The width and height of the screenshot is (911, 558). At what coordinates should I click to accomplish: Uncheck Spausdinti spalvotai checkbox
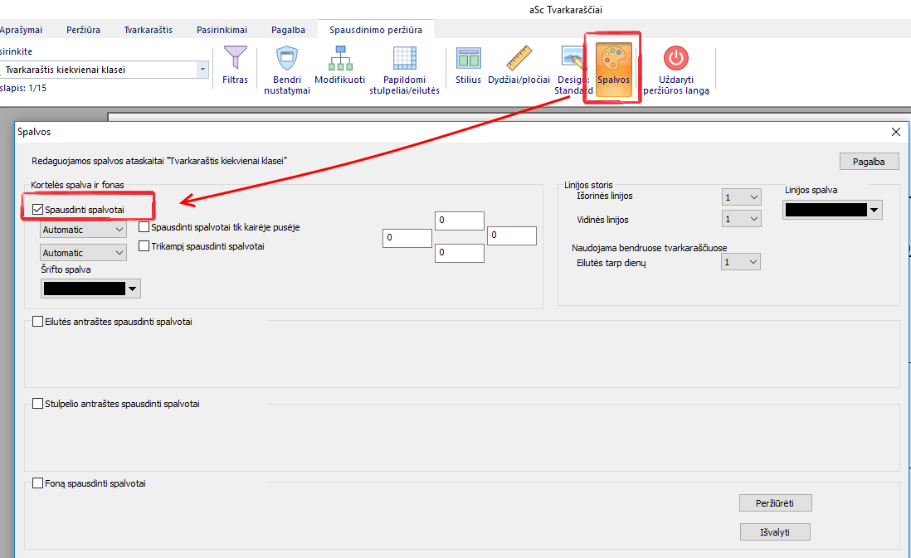click(x=37, y=210)
